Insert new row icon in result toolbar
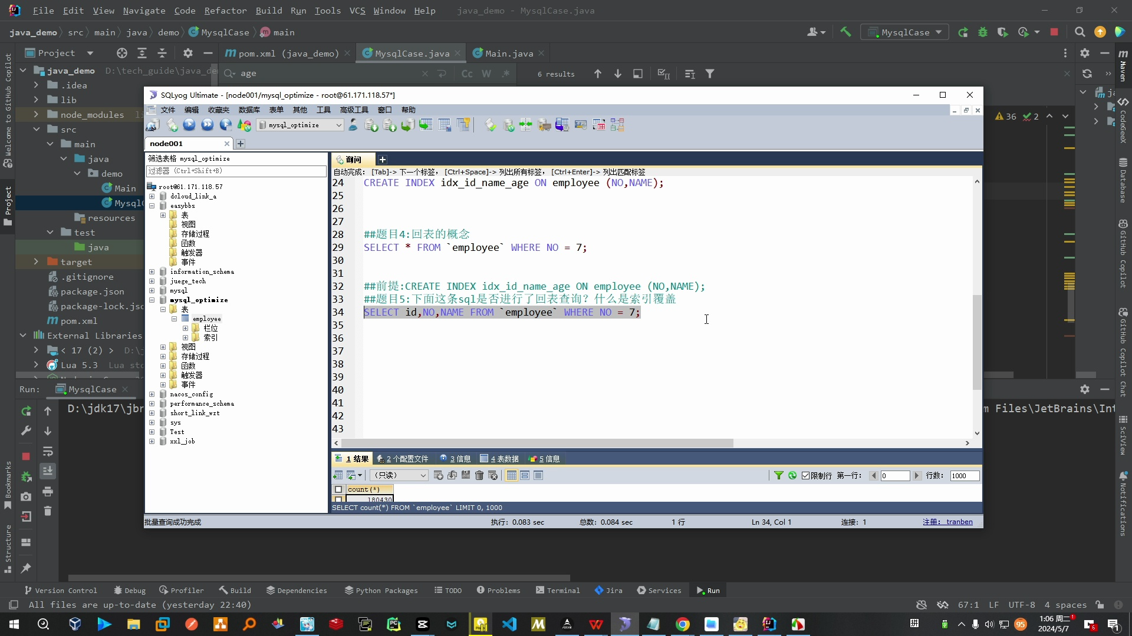 click(x=438, y=475)
